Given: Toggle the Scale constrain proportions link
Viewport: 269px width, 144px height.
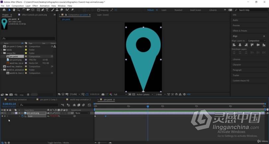Looking at the screenshot, I should click(x=48, y=116).
